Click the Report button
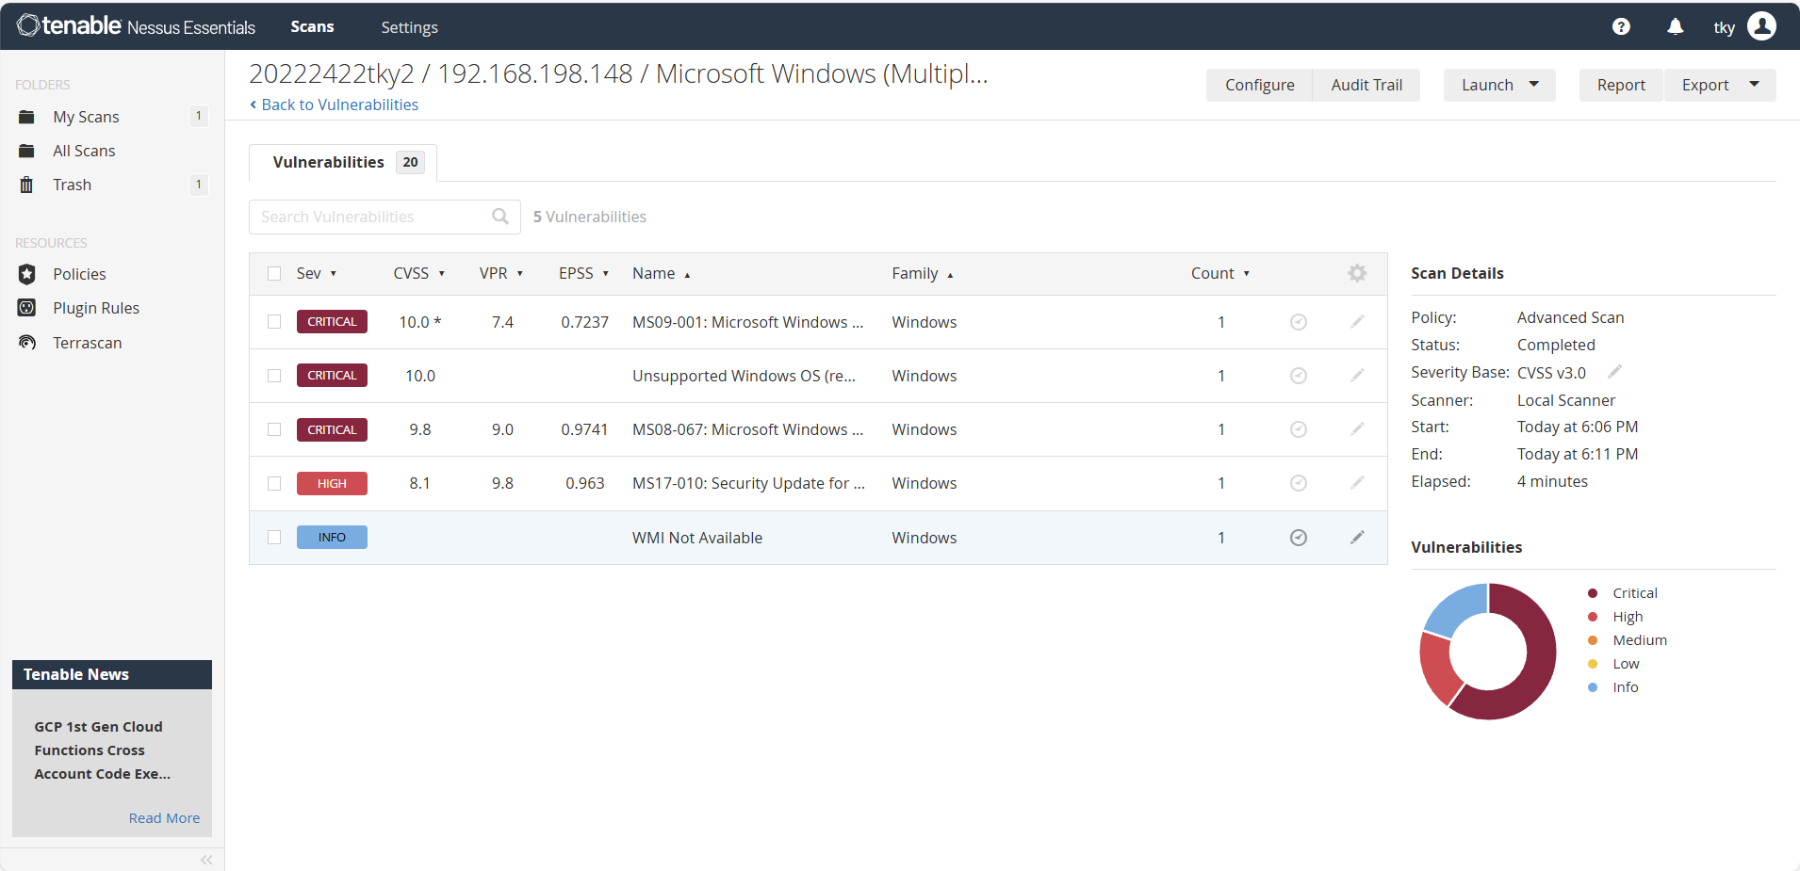Image resolution: width=1800 pixels, height=871 pixels. [x=1621, y=85]
